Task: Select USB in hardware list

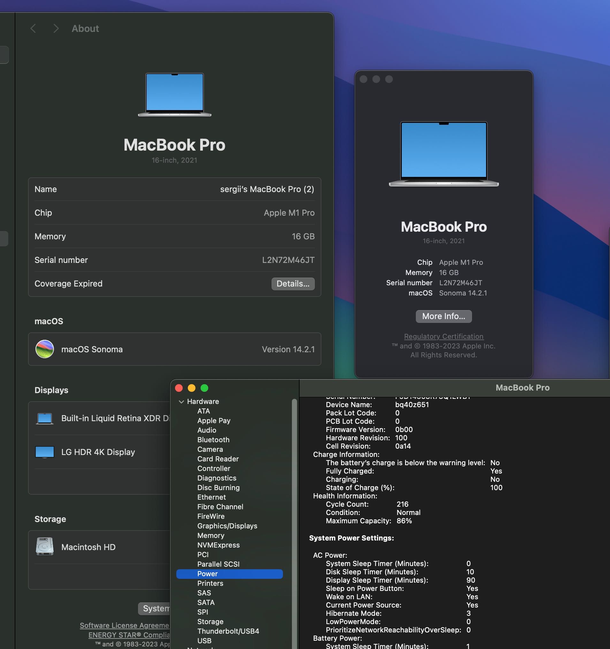Action: coord(204,641)
